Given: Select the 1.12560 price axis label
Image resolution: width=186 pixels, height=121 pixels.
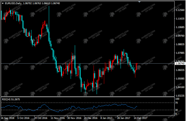Looking at the screenshot, I should [x=180, y=10].
